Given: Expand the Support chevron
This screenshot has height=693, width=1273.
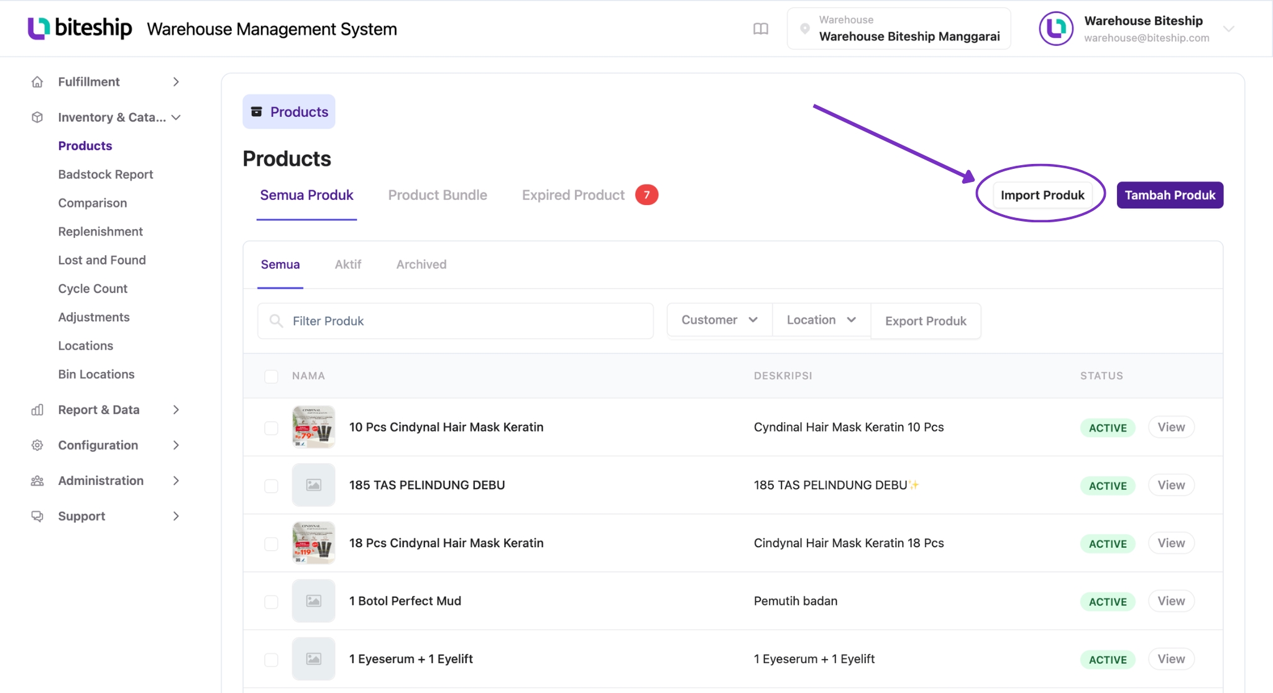Looking at the screenshot, I should [x=176, y=516].
